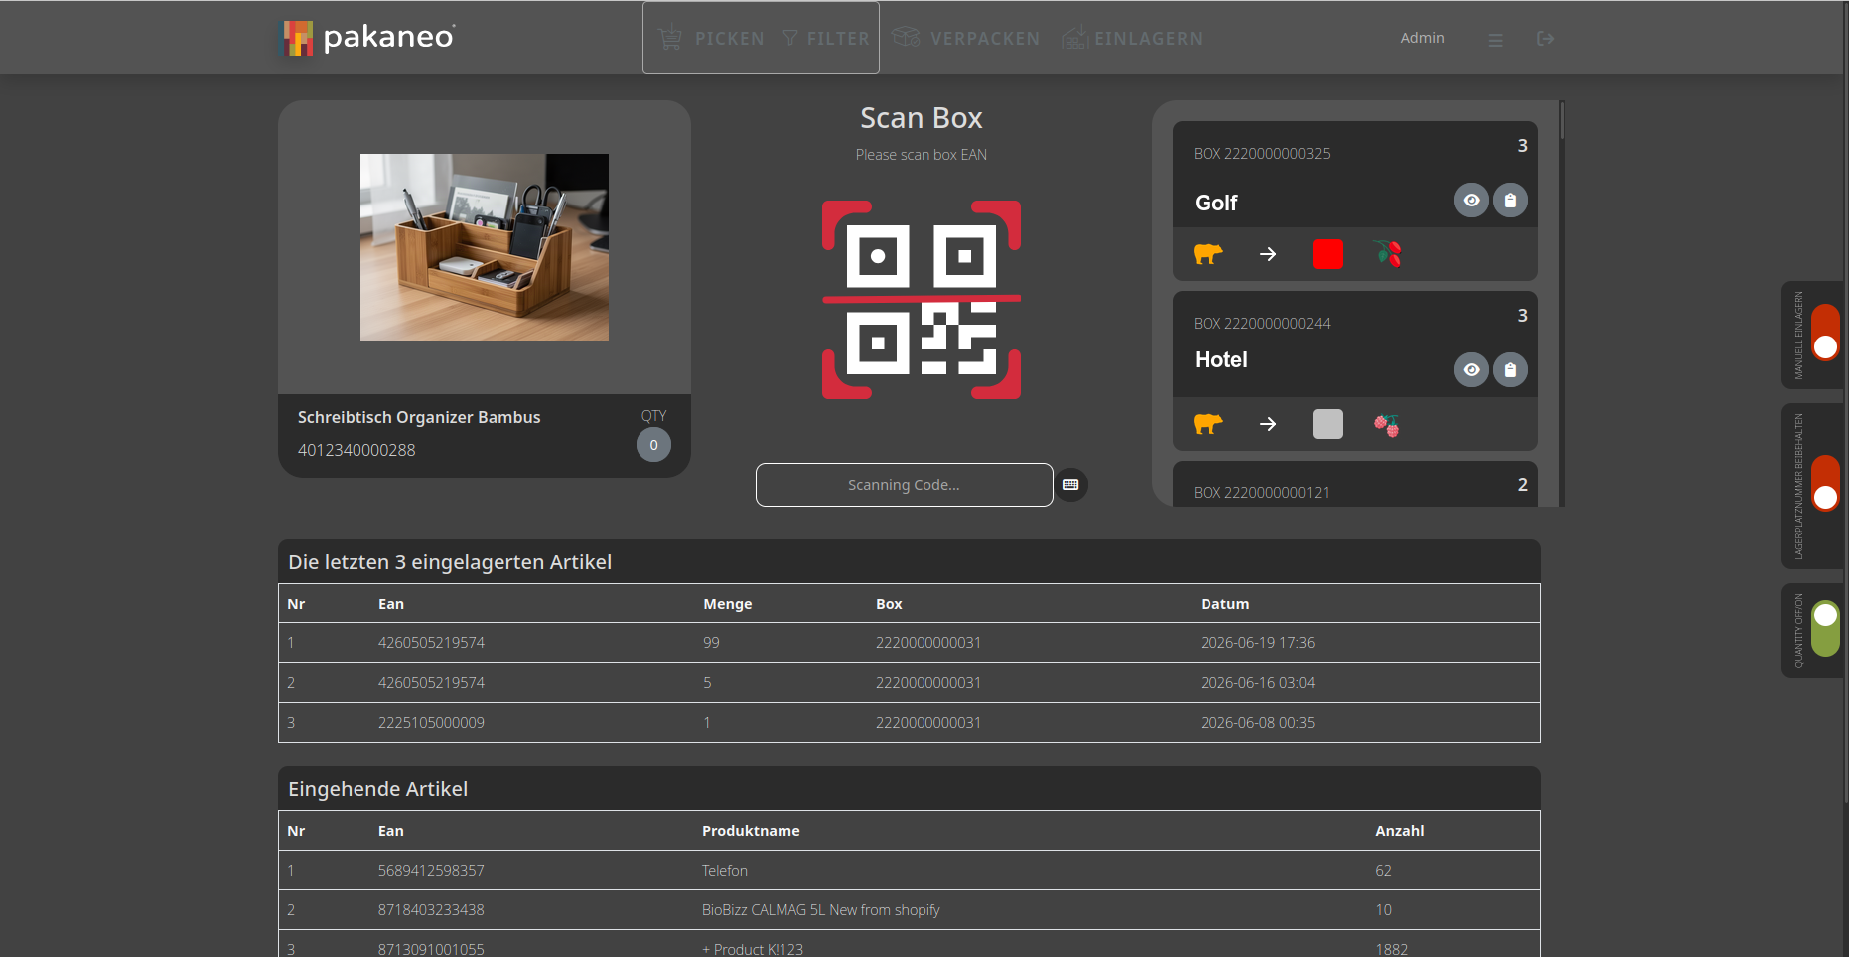Click EAN 2225105000009 in last-stored table
This screenshot has width=1849, height=957.
(431, 723)
